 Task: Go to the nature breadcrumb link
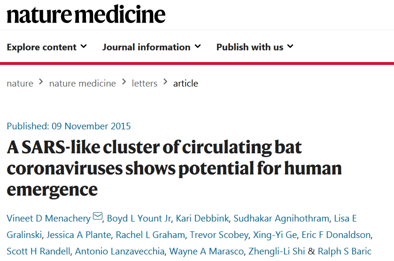pos(20,83)
